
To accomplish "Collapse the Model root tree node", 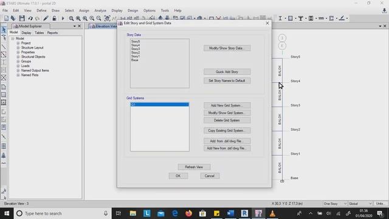I will (13, 38).
